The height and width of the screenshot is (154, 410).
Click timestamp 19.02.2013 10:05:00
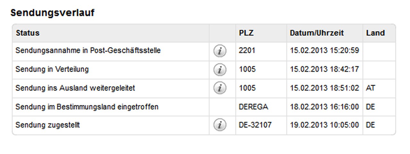pos(324,125)
